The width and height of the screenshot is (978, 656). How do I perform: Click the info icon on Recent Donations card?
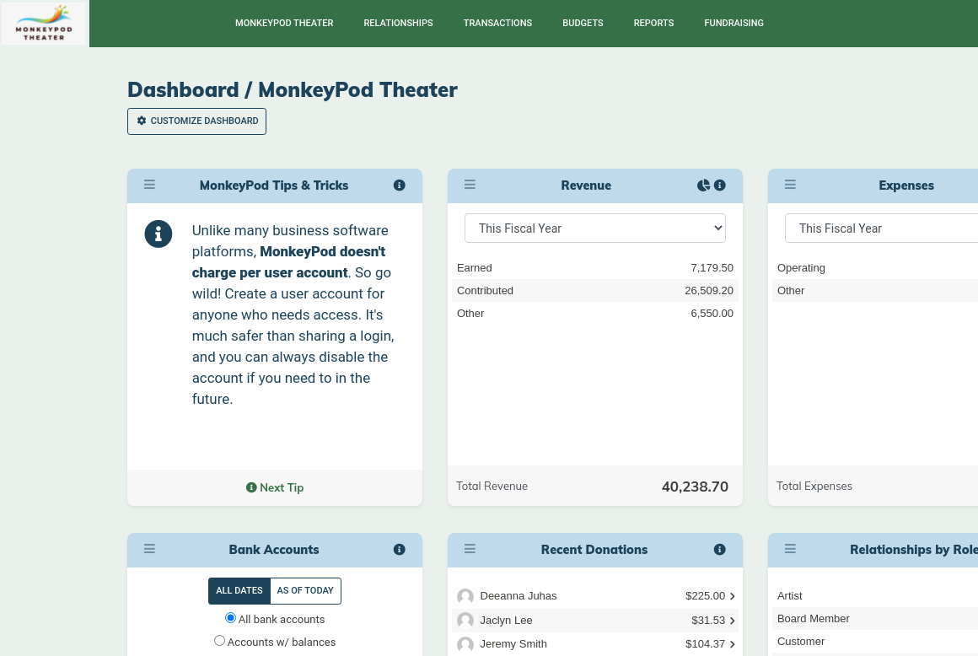coord(720,550)
